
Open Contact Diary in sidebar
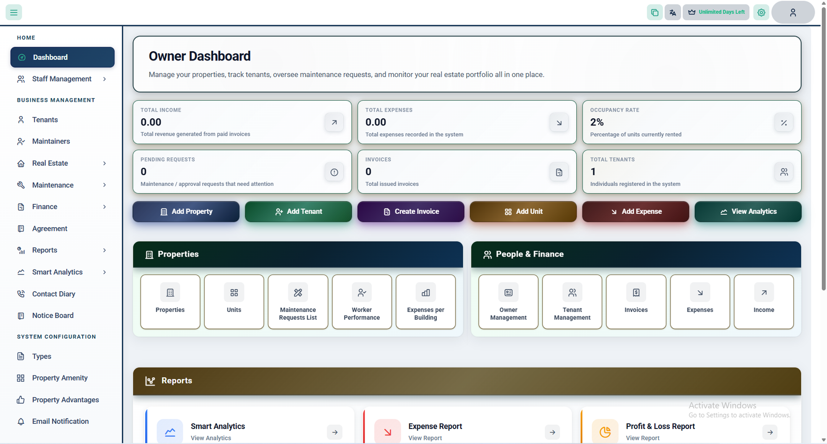(x=63, y=294)
